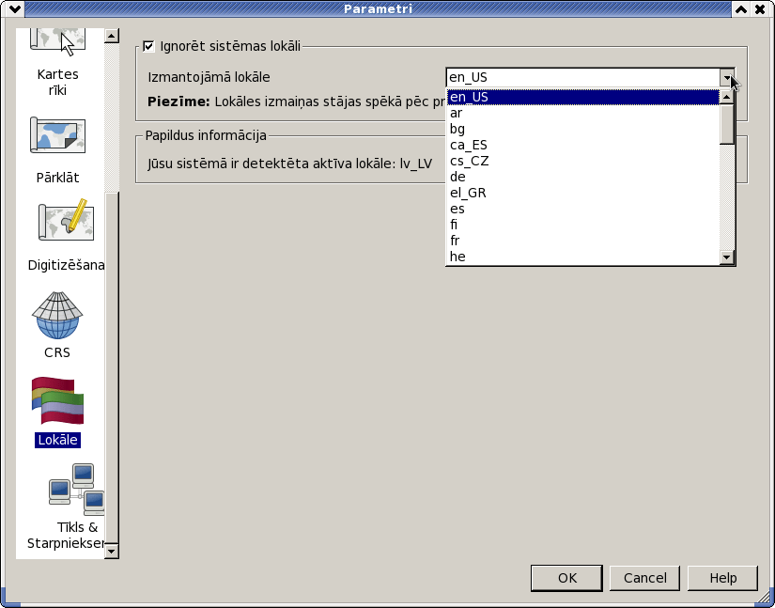This screenshot has height=608, width=775.
Task: Choose ar locale from the list
Action: pos(583,113)
